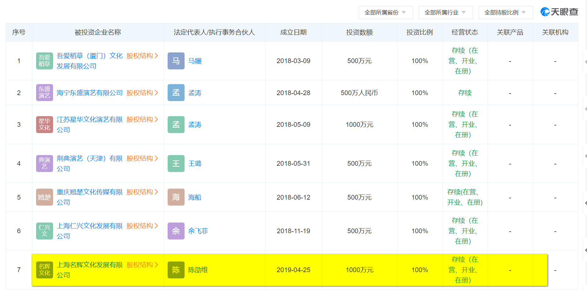Click the 关联机构 column header
This screenshot has height=290, width=587.
tap(555, 32)
